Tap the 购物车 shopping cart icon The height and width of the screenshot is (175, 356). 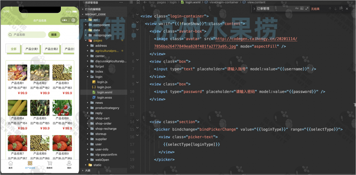click(x=50, y=165)
